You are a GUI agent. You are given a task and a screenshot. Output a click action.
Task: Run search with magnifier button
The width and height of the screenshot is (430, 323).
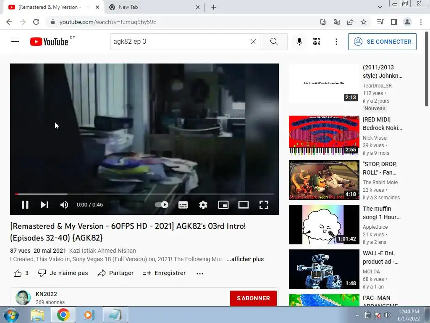[x=274, y=42]
